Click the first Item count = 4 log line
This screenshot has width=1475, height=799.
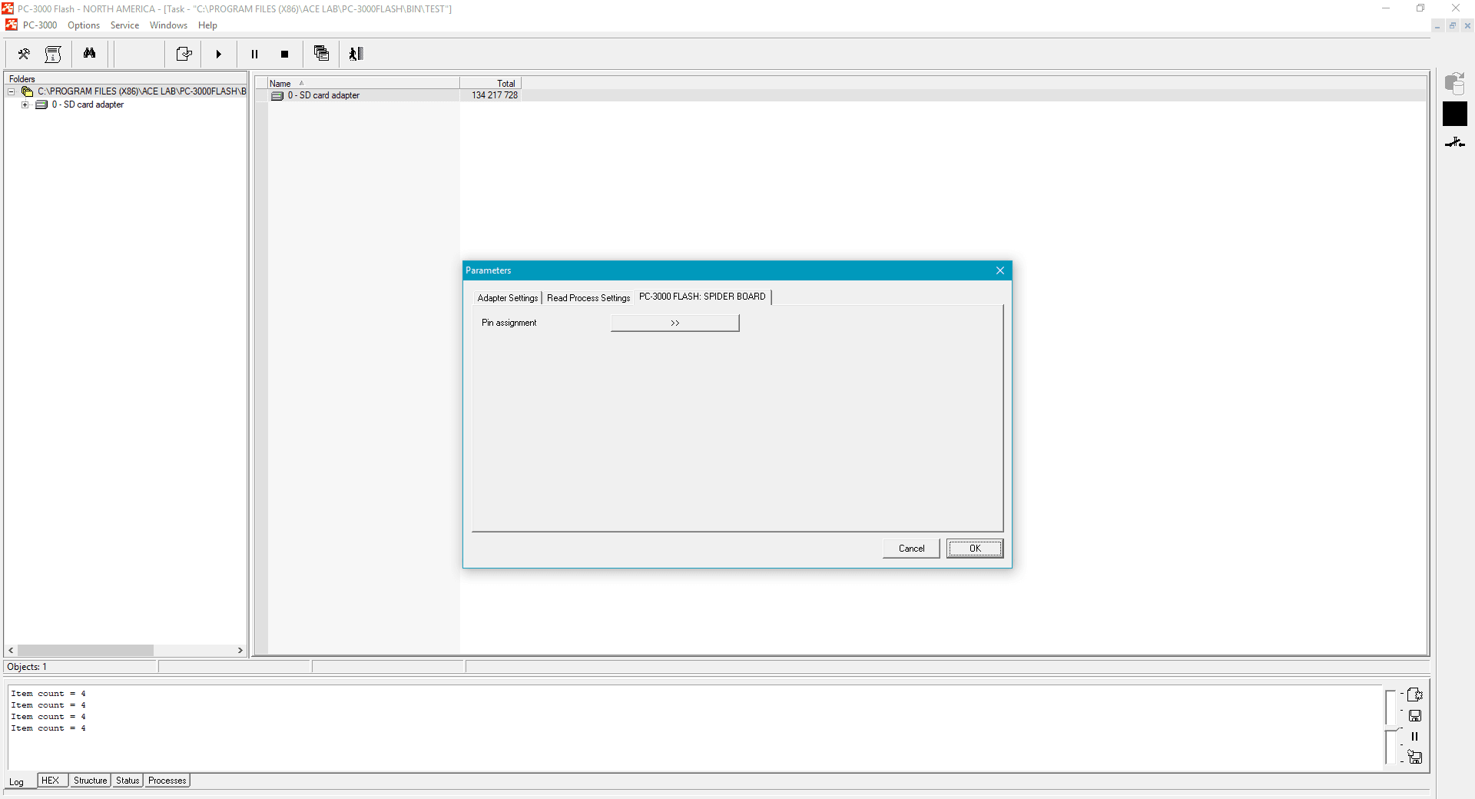pyautogui.click(x=48, y=694)
